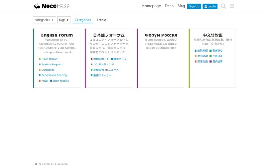Open Questions subcategory
269x168 pixels.
tap(47, 70)
